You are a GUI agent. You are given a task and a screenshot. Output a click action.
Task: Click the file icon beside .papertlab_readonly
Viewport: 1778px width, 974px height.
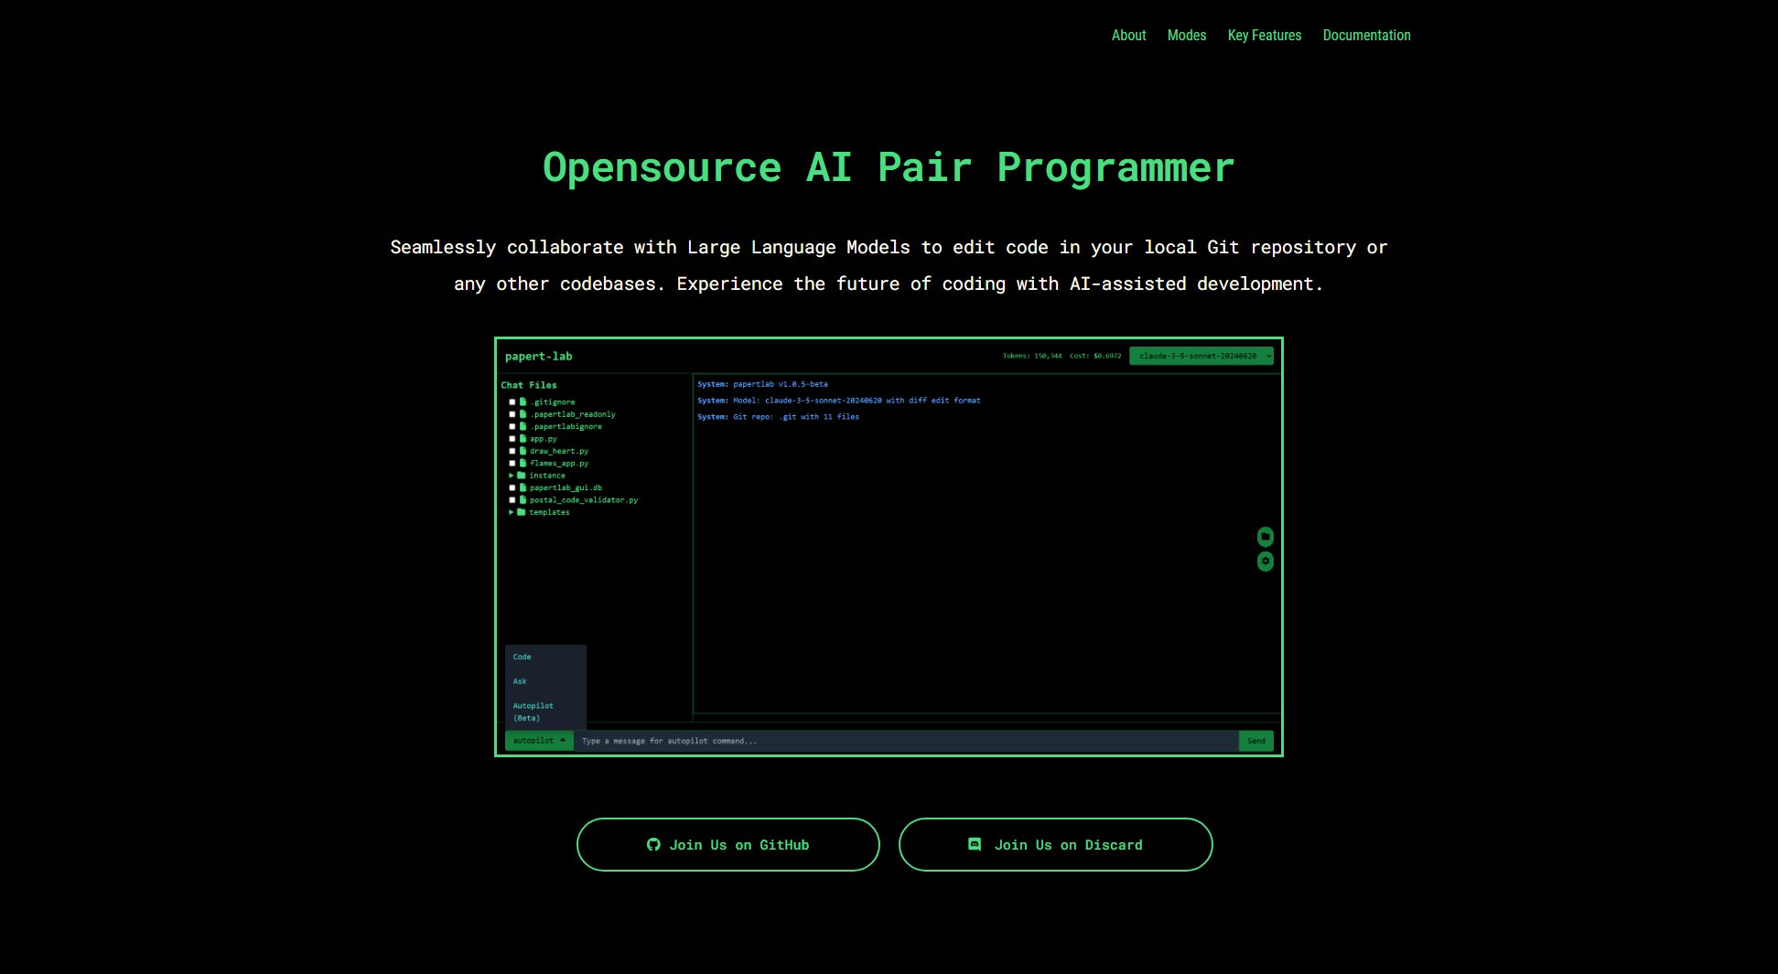(x=523, y=414)
